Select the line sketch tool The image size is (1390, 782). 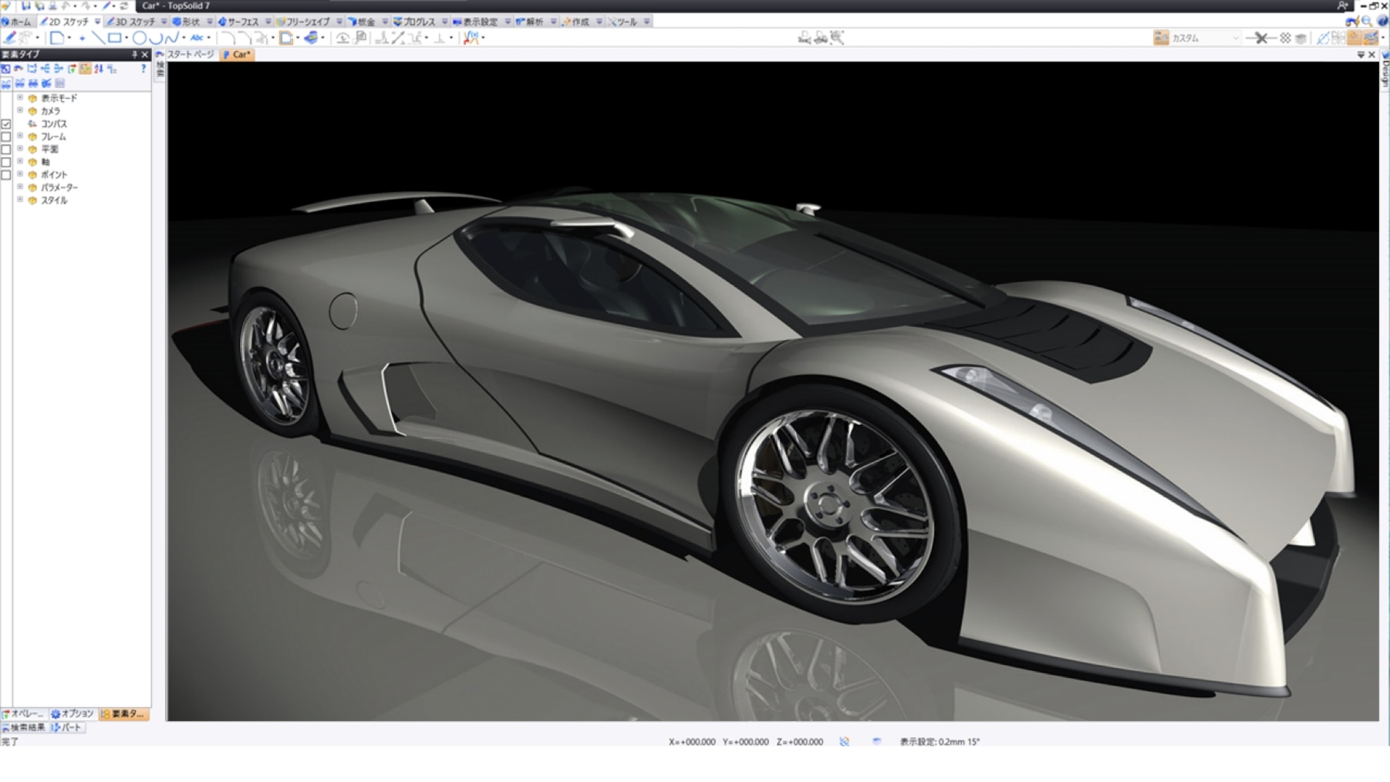click(x=98, y=38)
